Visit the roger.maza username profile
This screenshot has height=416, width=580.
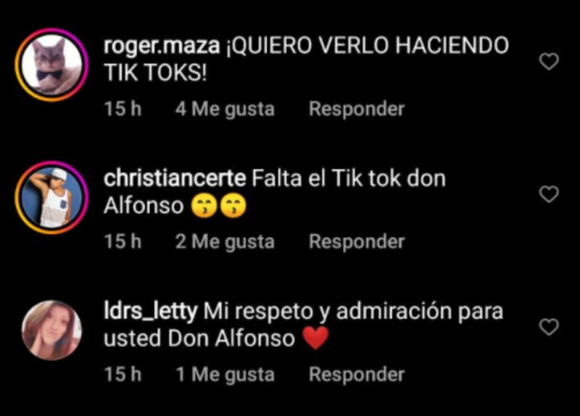pyautogui.click(x=162, y=46)
